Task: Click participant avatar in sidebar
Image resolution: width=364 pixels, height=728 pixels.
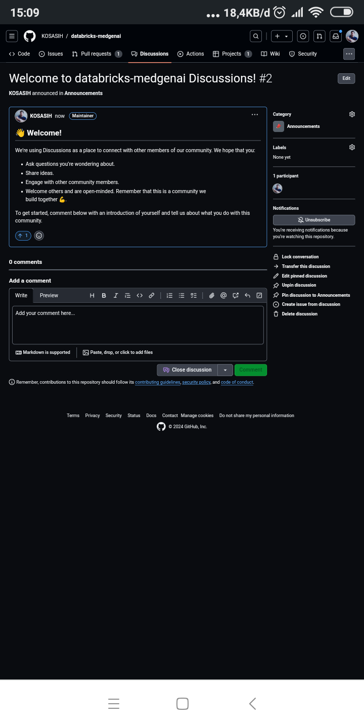Action: pyautogui.click(x=278, y=189)
